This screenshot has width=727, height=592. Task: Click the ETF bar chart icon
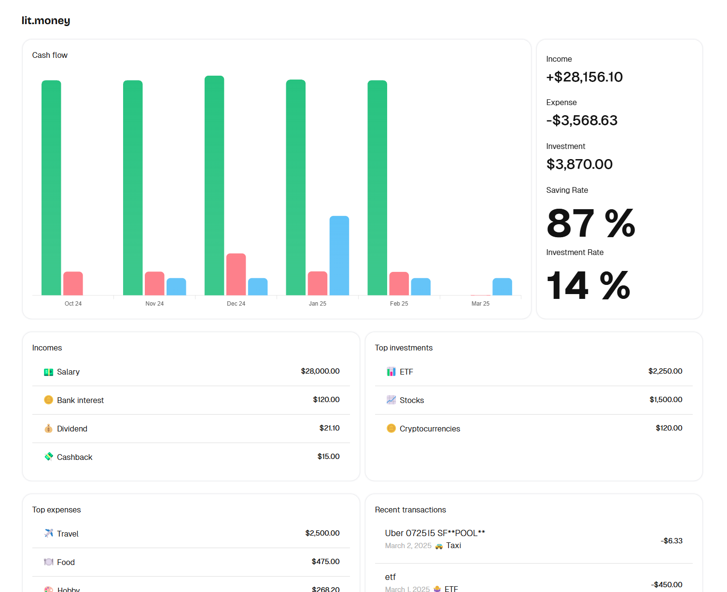[391, 372]
